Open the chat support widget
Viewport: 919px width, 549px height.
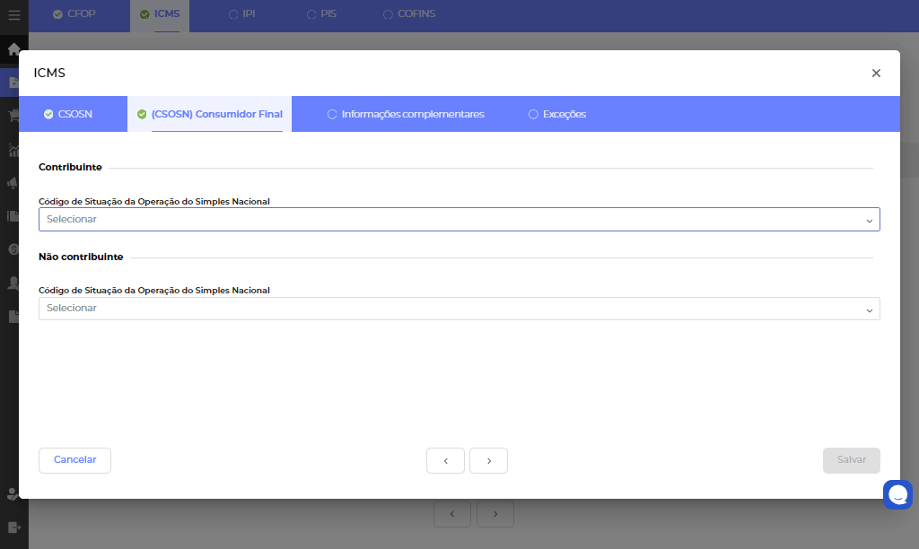[897, 494]
